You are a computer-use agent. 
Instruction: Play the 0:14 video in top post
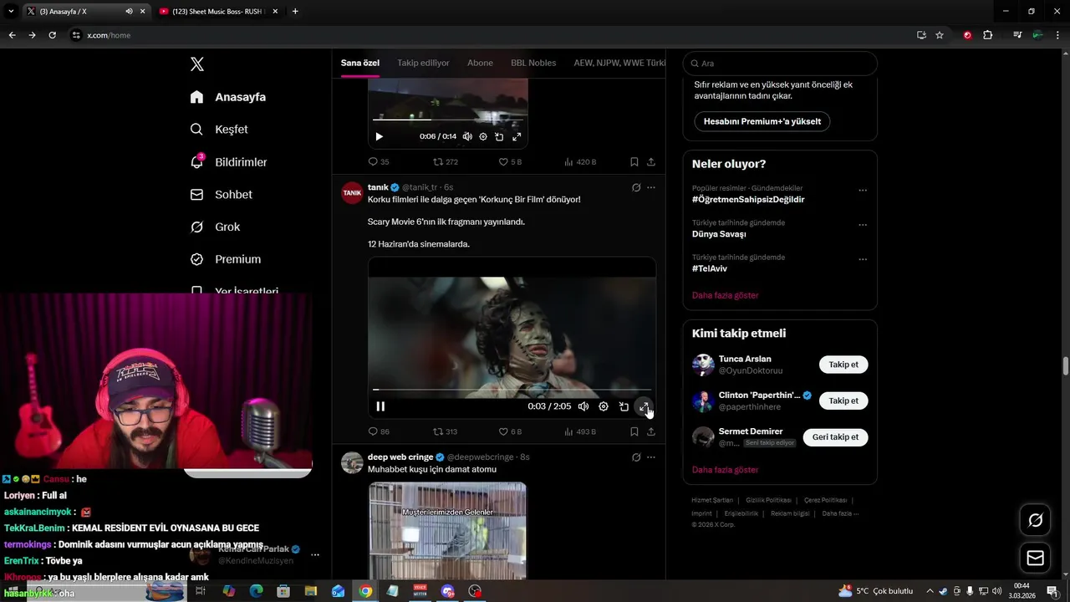pyautogui.click(x=380, y=136)
